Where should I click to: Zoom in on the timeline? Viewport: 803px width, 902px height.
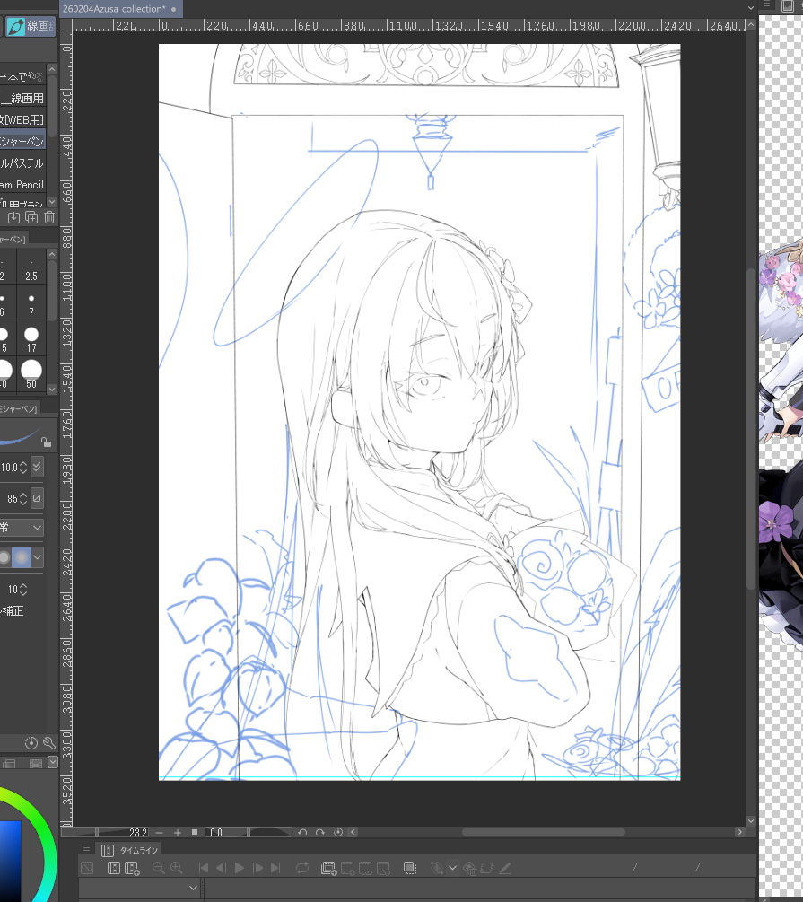[x=176, y=868]
